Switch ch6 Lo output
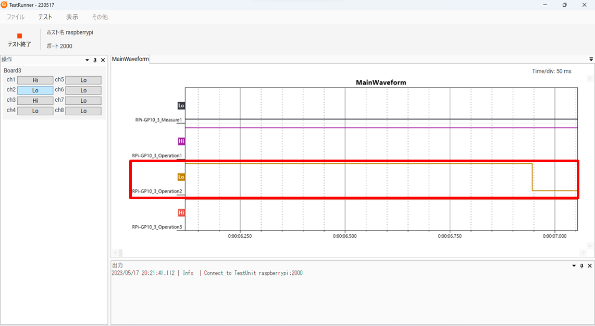Viewport: 595px width, 326px height. [83, 90]
